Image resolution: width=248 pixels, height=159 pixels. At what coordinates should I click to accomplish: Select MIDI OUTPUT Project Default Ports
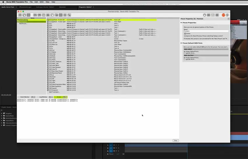click(184, 58)
